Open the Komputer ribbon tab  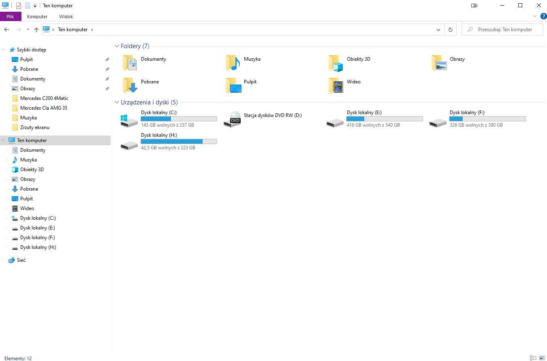click(37, 17)
